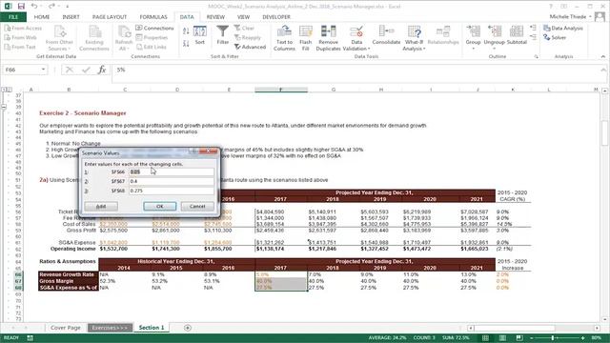Click Connections button in ribbon

[x=154, y=28]
